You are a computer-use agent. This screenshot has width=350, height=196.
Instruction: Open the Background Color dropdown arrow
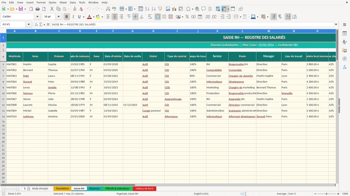pyautogui.click(x=102, y=17)
